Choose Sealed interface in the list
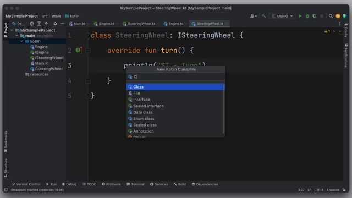This screenshot has width=352, height=198. click(175, 106)
